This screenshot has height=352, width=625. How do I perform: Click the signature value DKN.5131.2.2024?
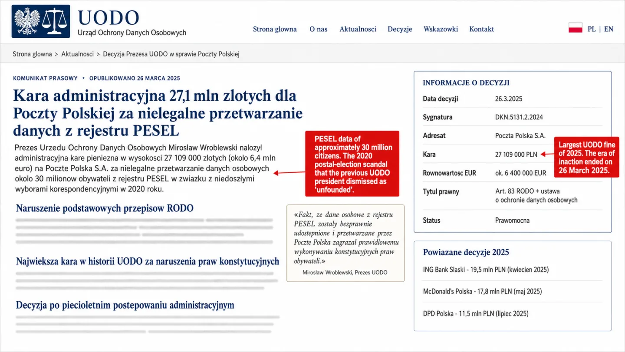(x=519, y=117)
